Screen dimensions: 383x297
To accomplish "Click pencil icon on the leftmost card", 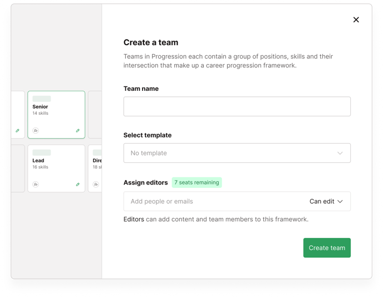I will 17,131.
